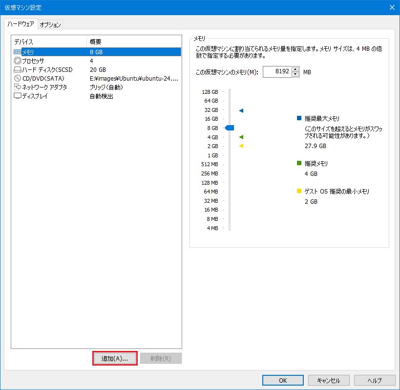Viewport: 400px width, 390px height.
Task: Switch to the オプション tab
Action: coord(50,24)
